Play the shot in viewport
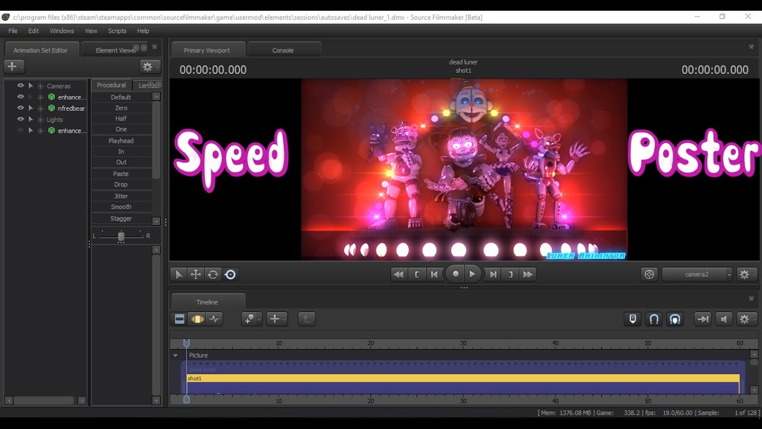 (473, 274)
